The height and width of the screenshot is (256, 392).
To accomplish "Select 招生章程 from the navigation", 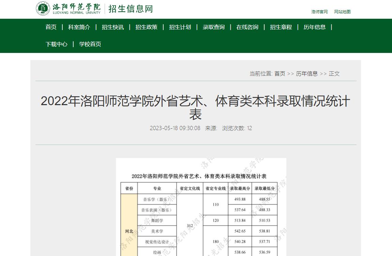I will tap(281, 27).
